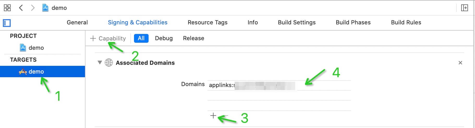Select the demo target

[x=42, y=72]
